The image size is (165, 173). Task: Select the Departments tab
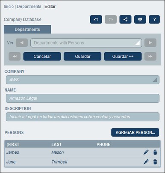coord(27,30)
